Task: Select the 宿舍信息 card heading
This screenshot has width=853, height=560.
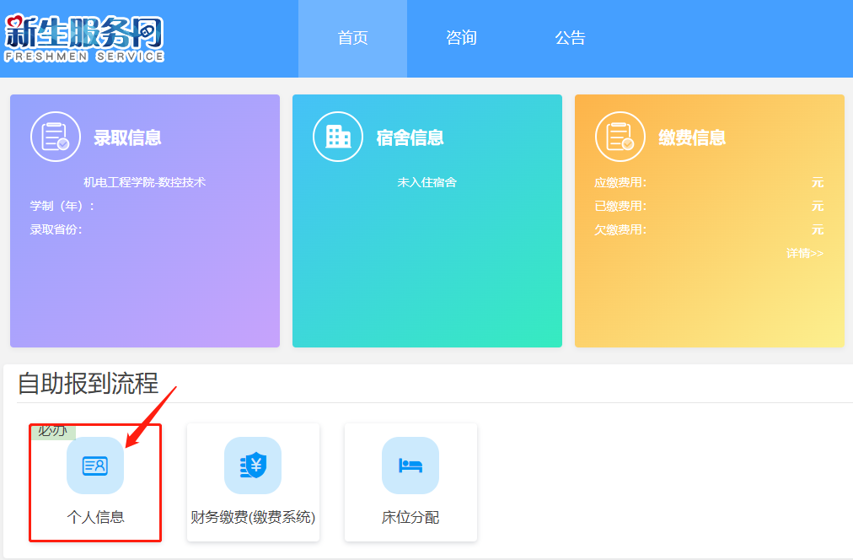Action: tap(410, 138)
